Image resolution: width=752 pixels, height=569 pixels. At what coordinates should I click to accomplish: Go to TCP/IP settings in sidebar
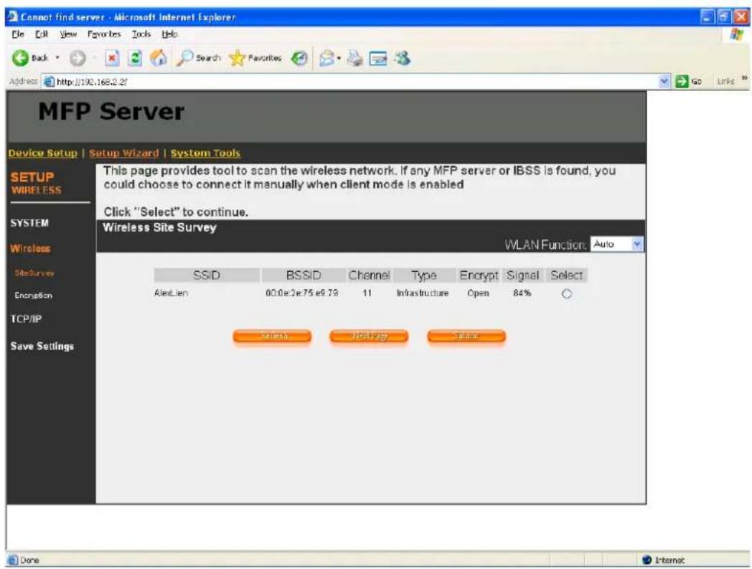click(x=26, y=319)
